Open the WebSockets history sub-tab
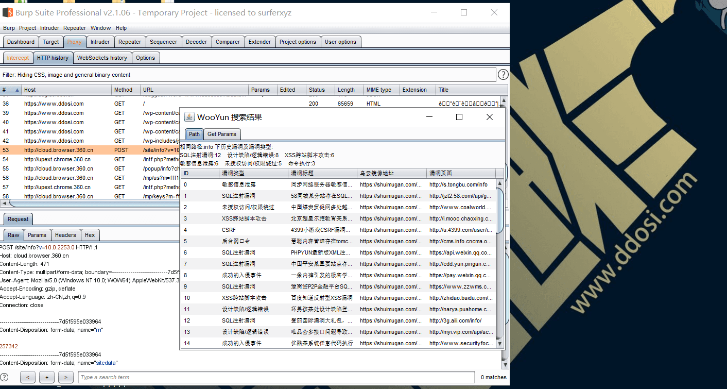 pyautogui.click(x=102, y=58)
